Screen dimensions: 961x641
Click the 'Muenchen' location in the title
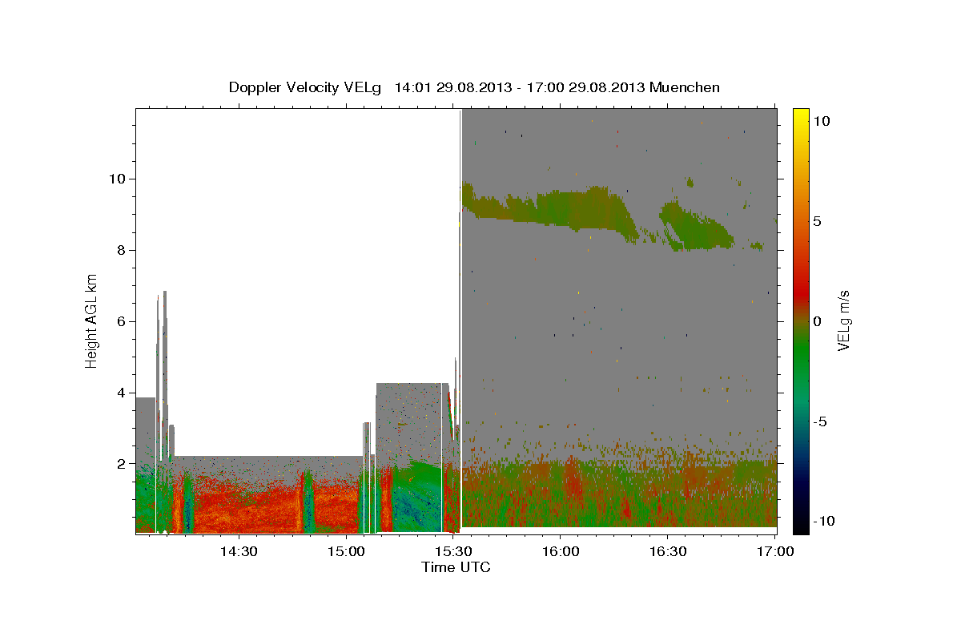tap(685, 87)
